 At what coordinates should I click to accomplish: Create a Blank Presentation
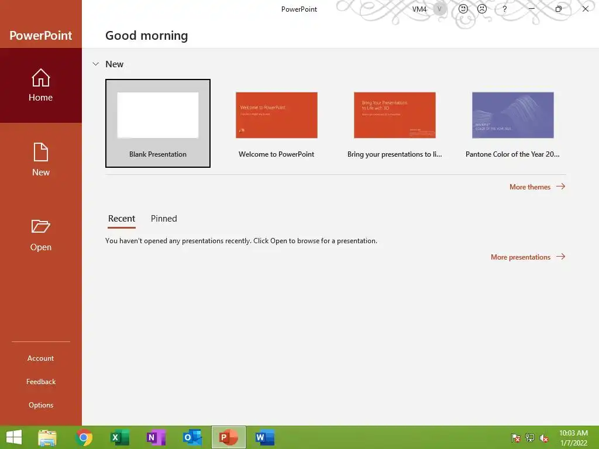click(158, 123)
